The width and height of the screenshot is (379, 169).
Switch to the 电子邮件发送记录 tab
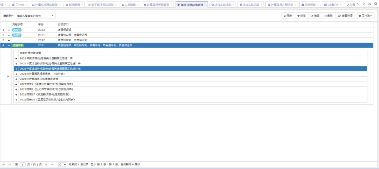tap(102, 5)
